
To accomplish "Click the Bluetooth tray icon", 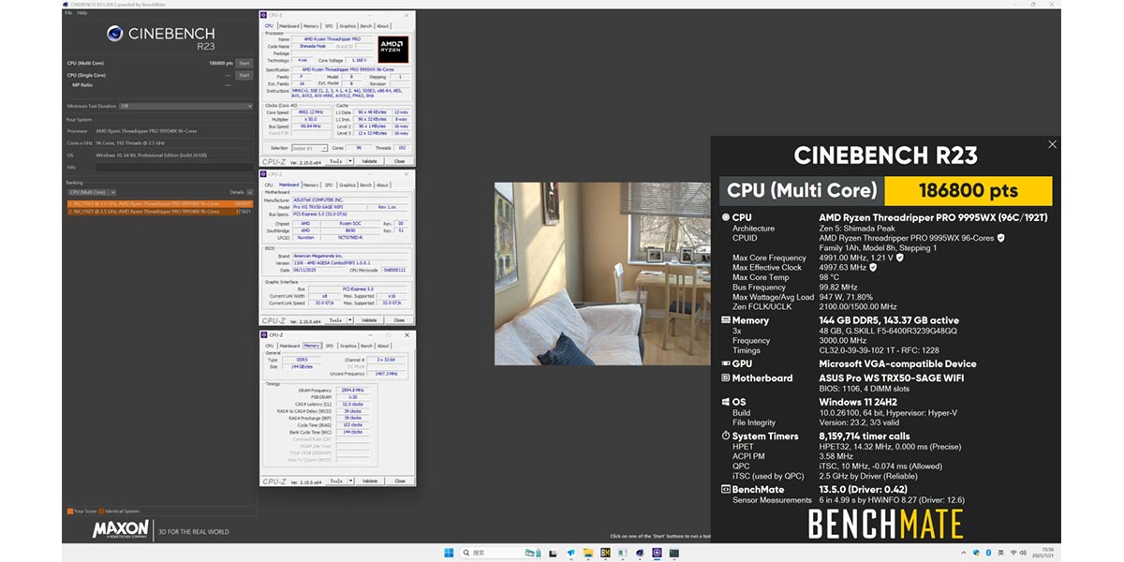I will tap(987, 553).
